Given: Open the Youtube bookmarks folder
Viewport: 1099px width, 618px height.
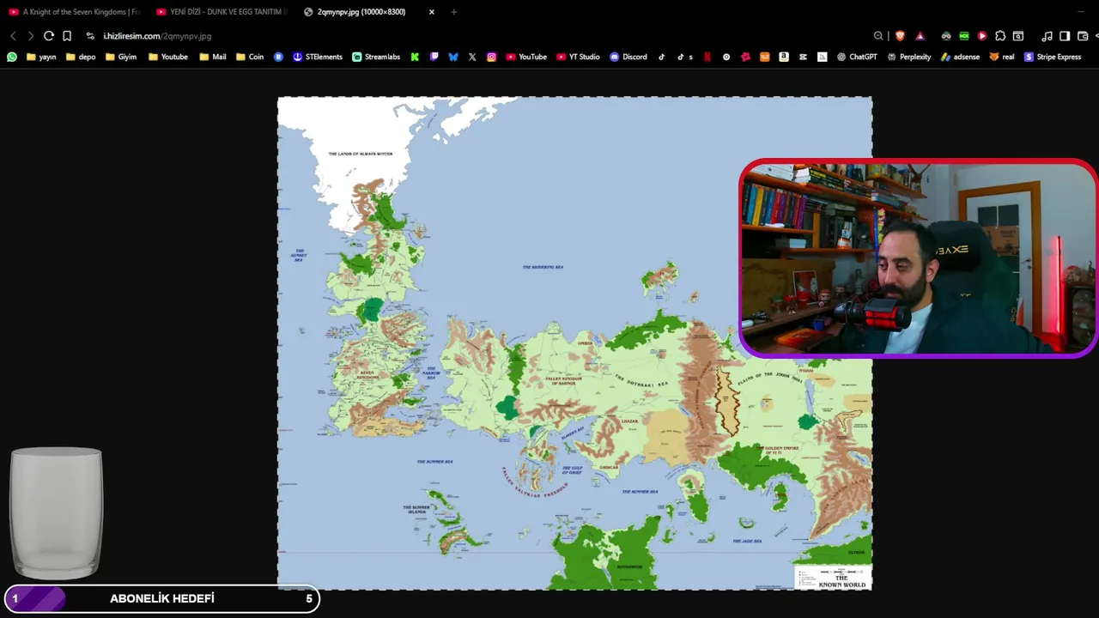Looking at the screenshot, I should (x=168, y=57).
